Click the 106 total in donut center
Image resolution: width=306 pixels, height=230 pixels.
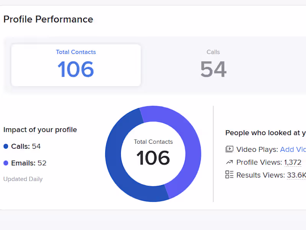153,158
